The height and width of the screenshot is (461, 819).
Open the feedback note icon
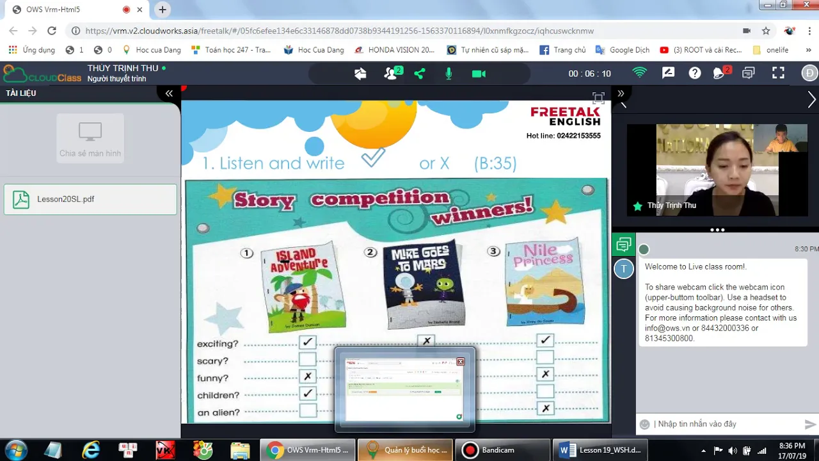[668, 73]
